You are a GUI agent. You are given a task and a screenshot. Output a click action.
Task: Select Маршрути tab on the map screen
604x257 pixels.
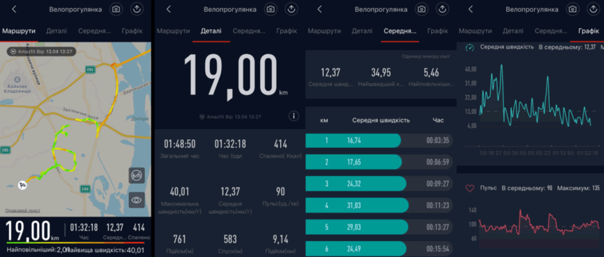(19, 31)
